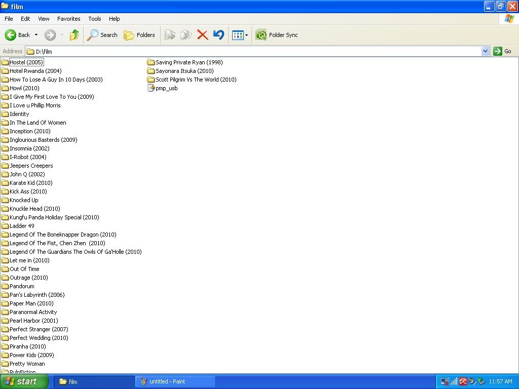This screenshot has width=519, height=389.
Task: Select "Karate Kid (2010)" folder name
Action: point(31,182)
